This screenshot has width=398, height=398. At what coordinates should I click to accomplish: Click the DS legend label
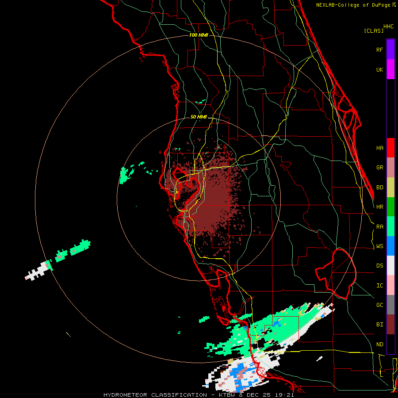click(x=379, y=266)
